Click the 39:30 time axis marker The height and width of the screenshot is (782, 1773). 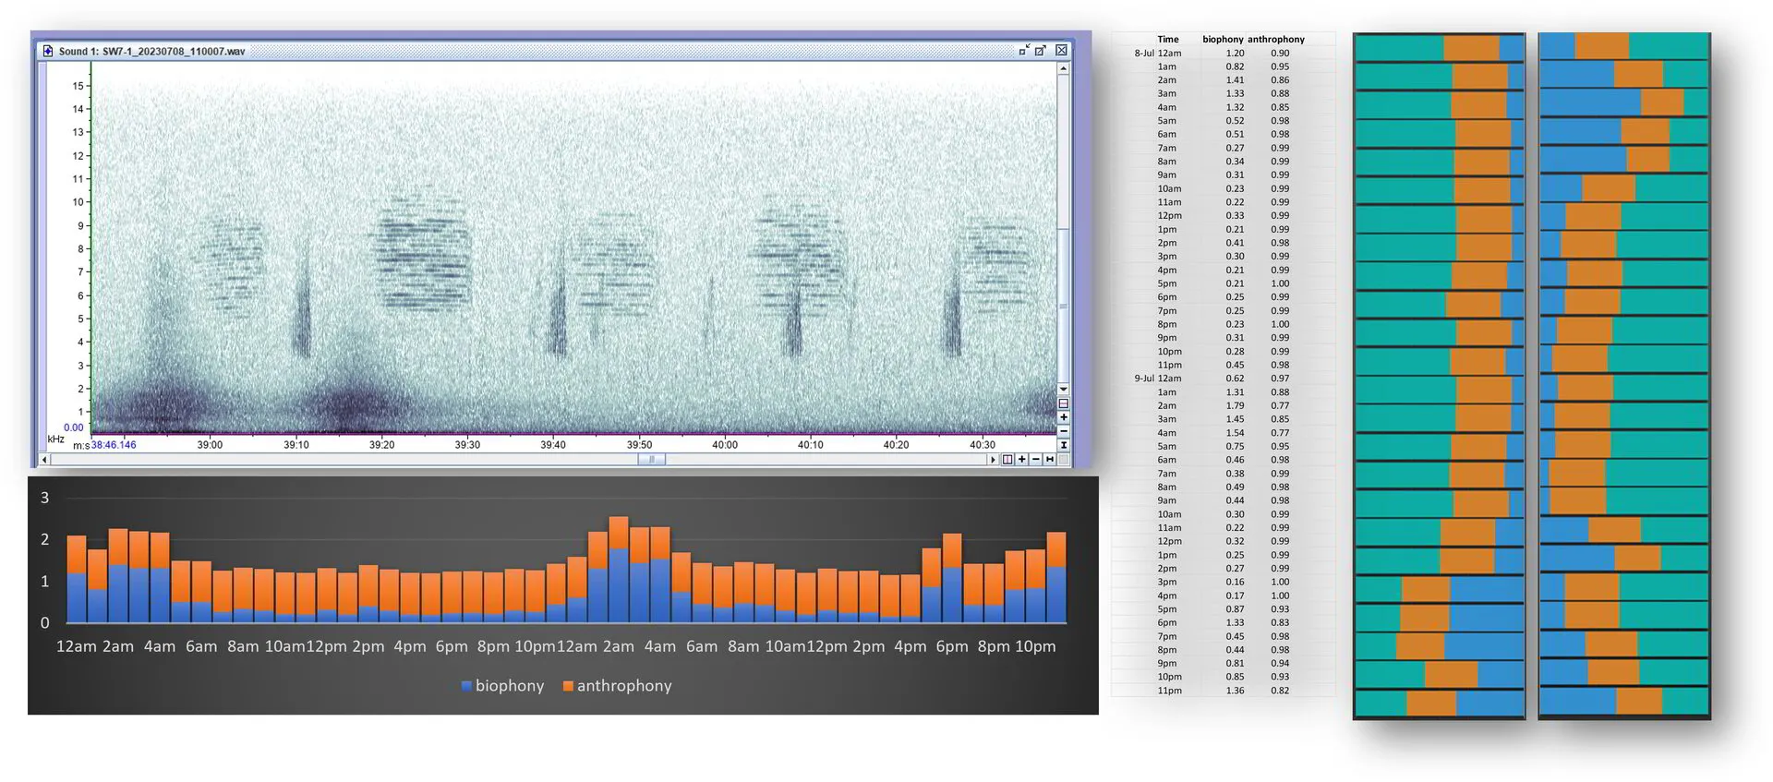pos(467,445)
